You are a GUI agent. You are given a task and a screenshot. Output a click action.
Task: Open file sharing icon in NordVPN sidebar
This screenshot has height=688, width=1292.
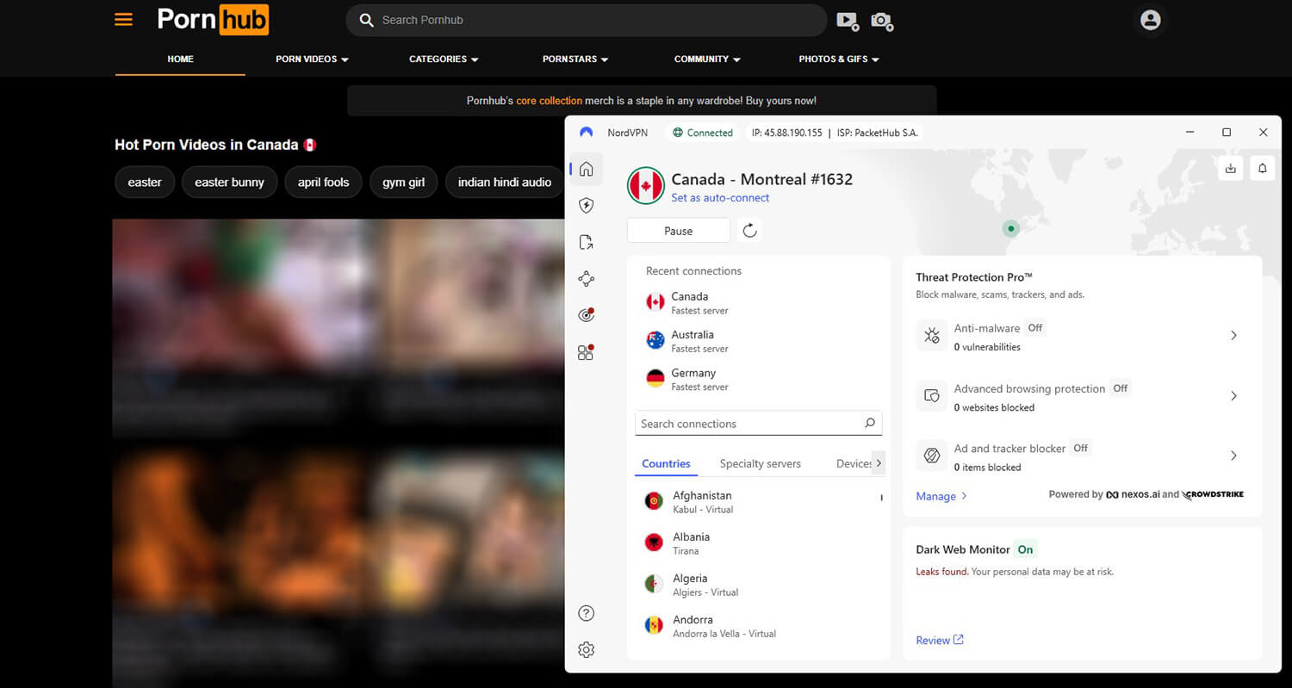(x=587, y=242)
